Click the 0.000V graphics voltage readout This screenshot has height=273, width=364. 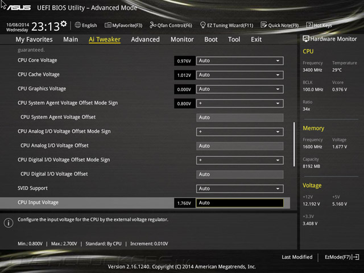(184, 89)
